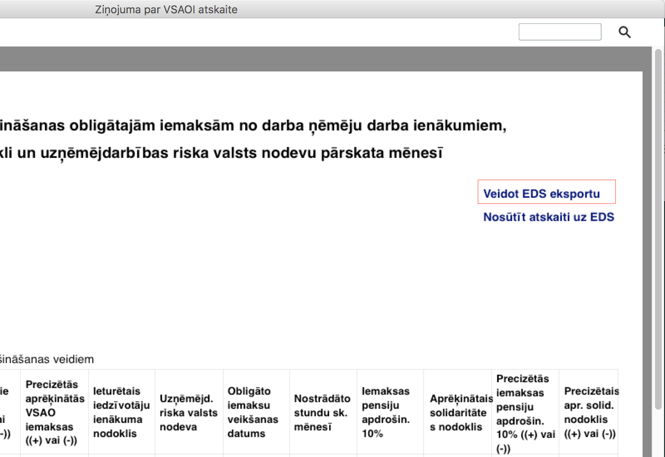
Task: Click the highlighted Veidot EDS eksportu button
Action: 542,193
